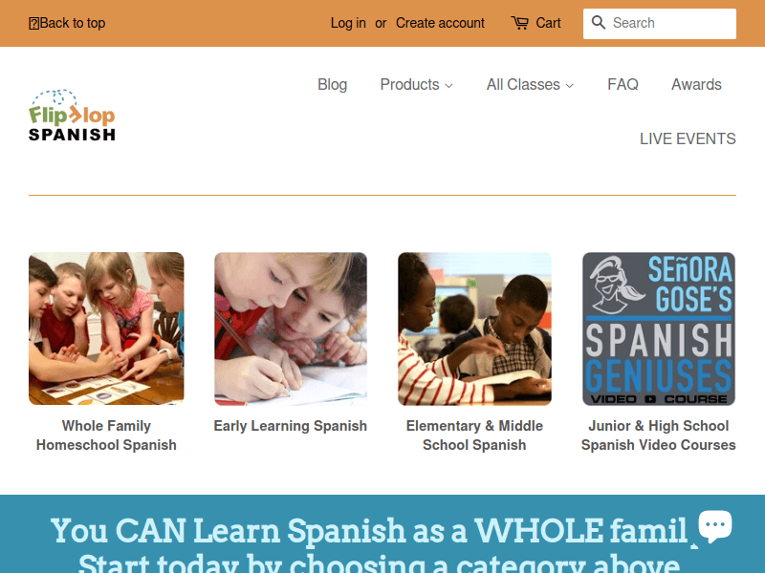
Task: Open the FAQ menu item
Action: [x=623, y=85]
